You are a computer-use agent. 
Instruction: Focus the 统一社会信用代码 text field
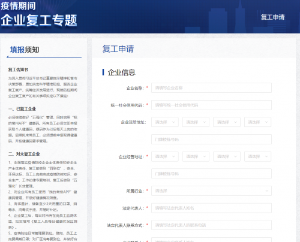coord(211,105)
